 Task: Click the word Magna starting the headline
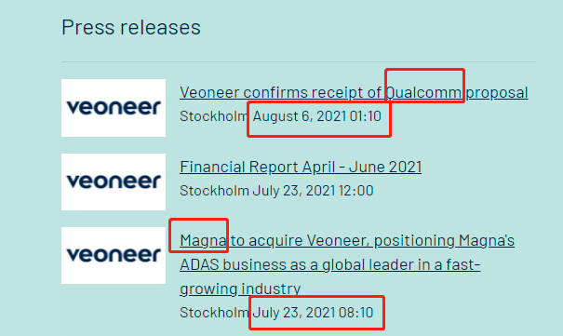click(x=203, y=240)
